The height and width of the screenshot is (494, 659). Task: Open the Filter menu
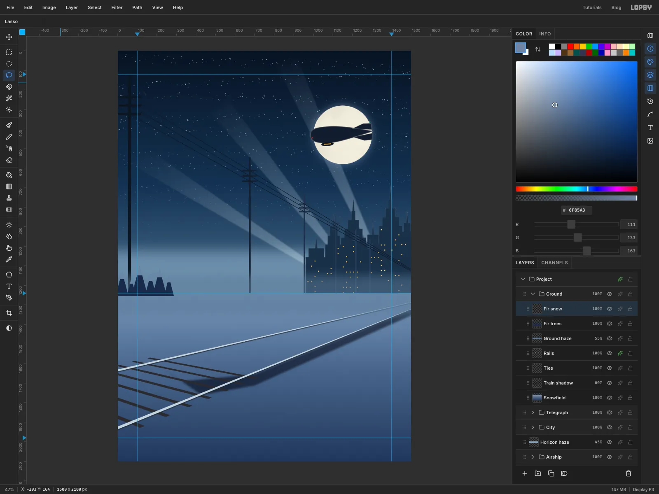tap(117, 7)
